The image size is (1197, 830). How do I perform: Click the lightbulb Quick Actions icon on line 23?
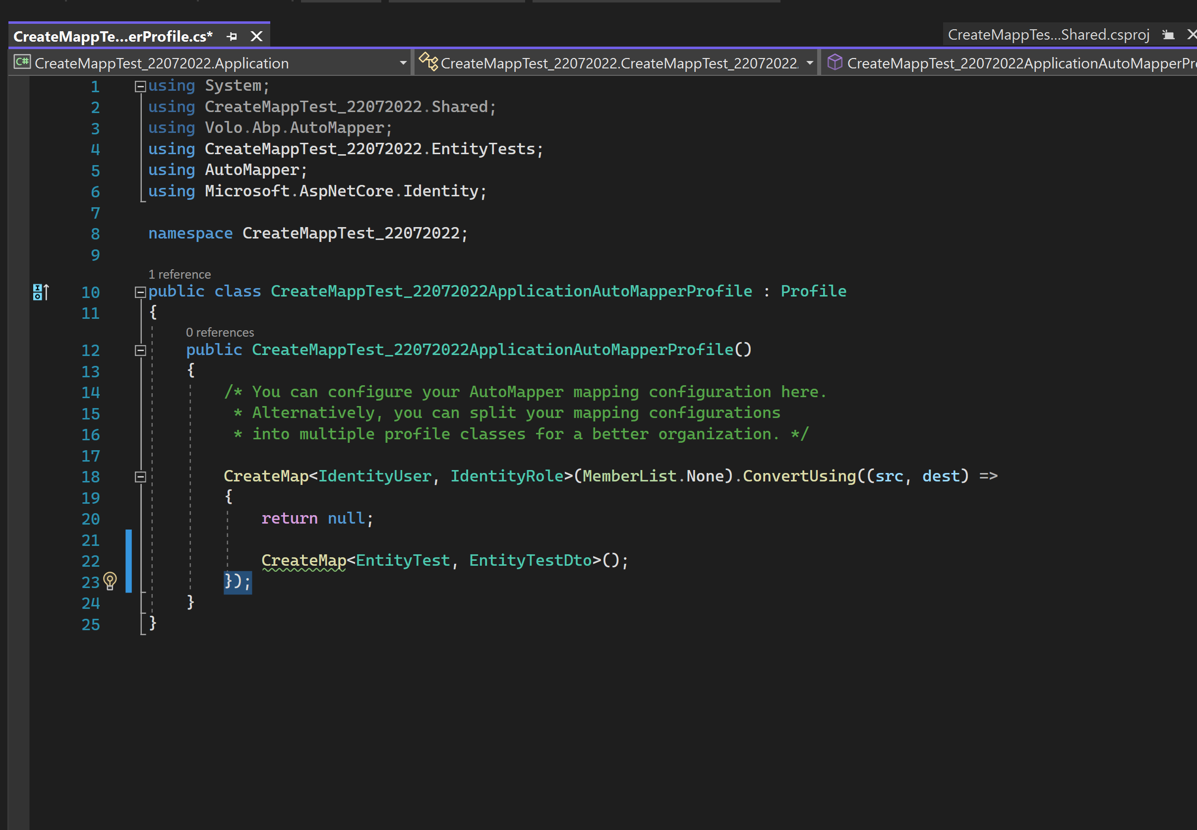coord(109,582)
